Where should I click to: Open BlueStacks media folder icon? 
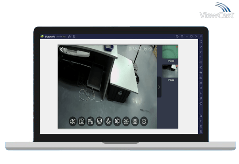(201, 88)
